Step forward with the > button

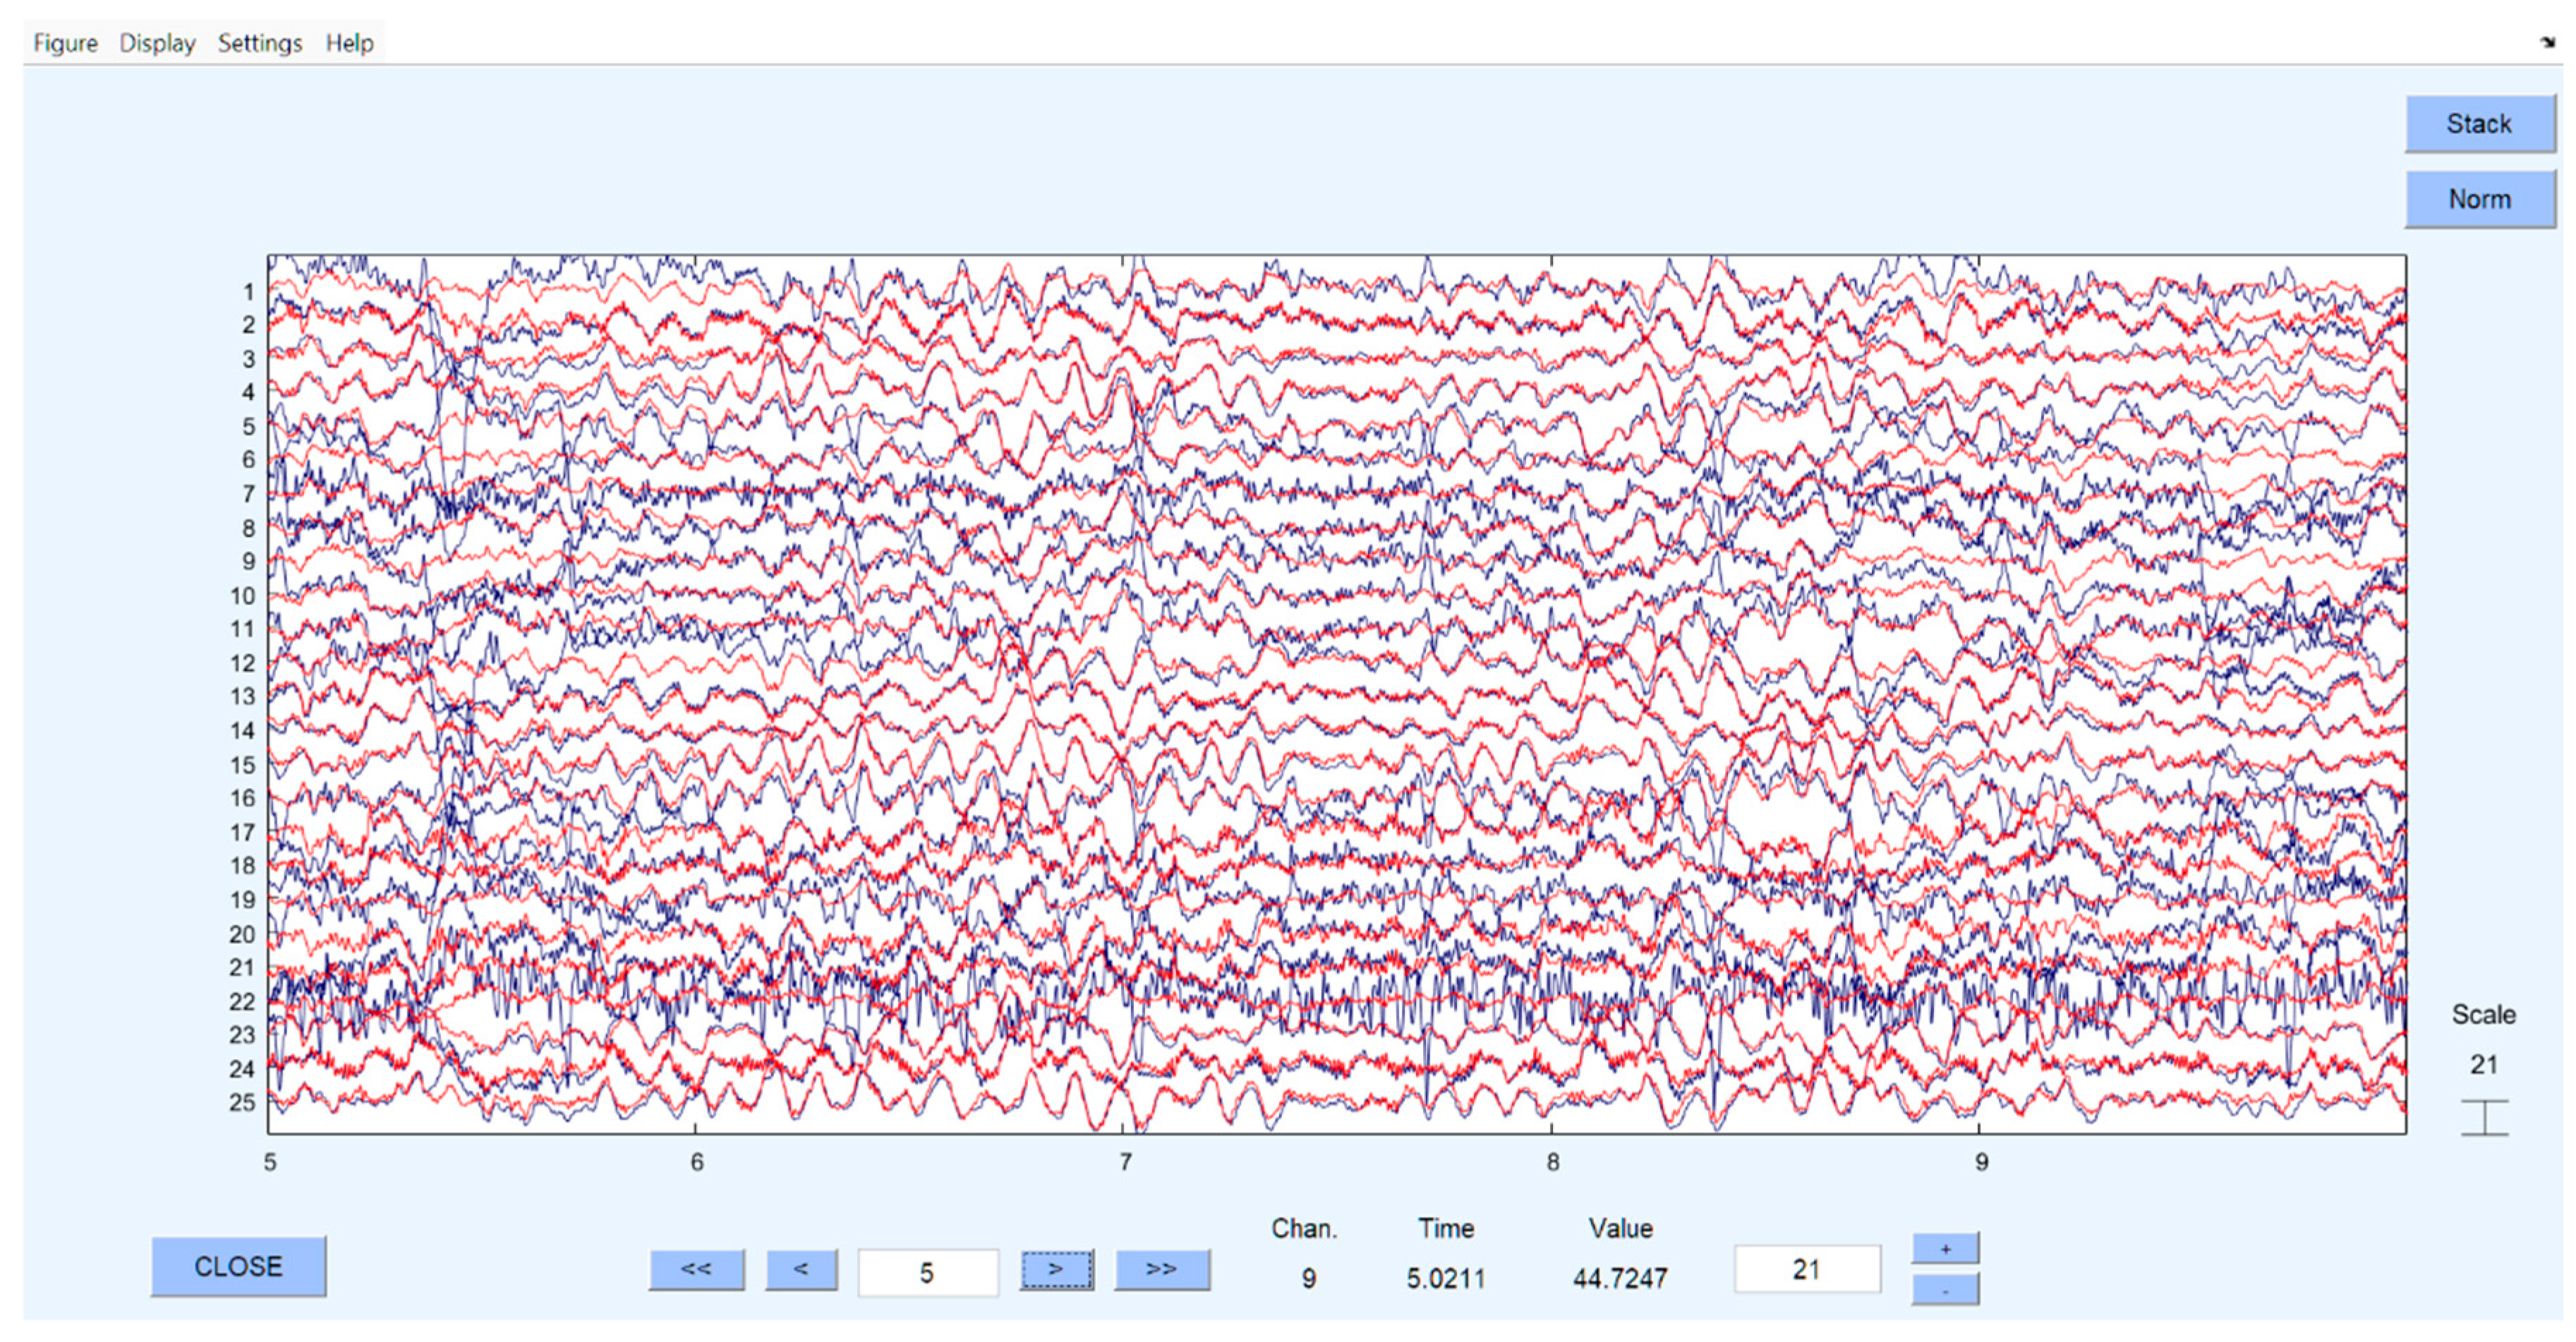(x=1056, y=1269)
